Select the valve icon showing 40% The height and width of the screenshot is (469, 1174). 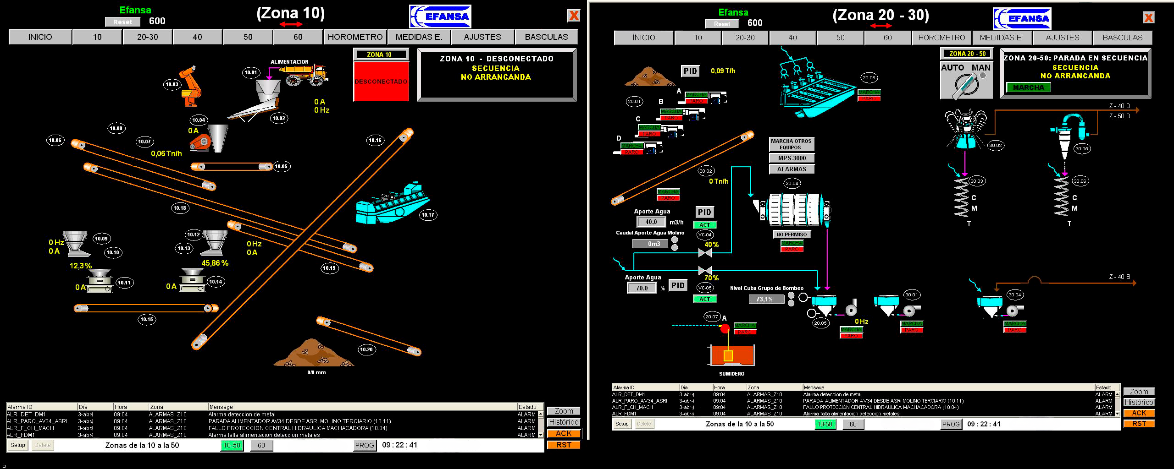point(704,253)
